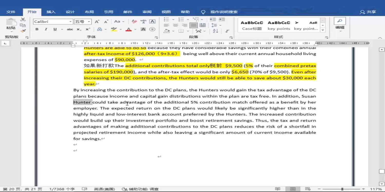Toggle Underline formatting
The height and width of the screenshot is (192, 385).
pyautogui.click(x=55, y=29)
